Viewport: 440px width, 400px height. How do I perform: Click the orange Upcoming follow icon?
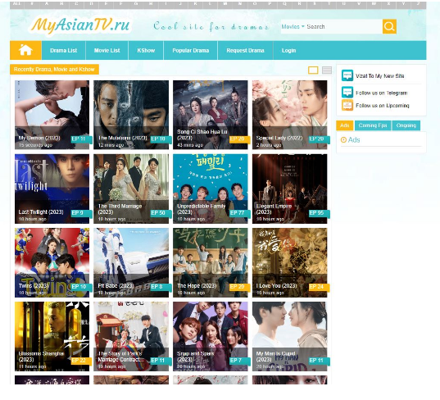click(347, 105)
